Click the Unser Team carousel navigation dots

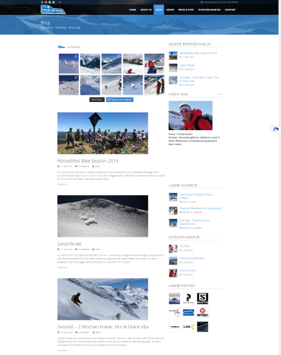[219, 94]
